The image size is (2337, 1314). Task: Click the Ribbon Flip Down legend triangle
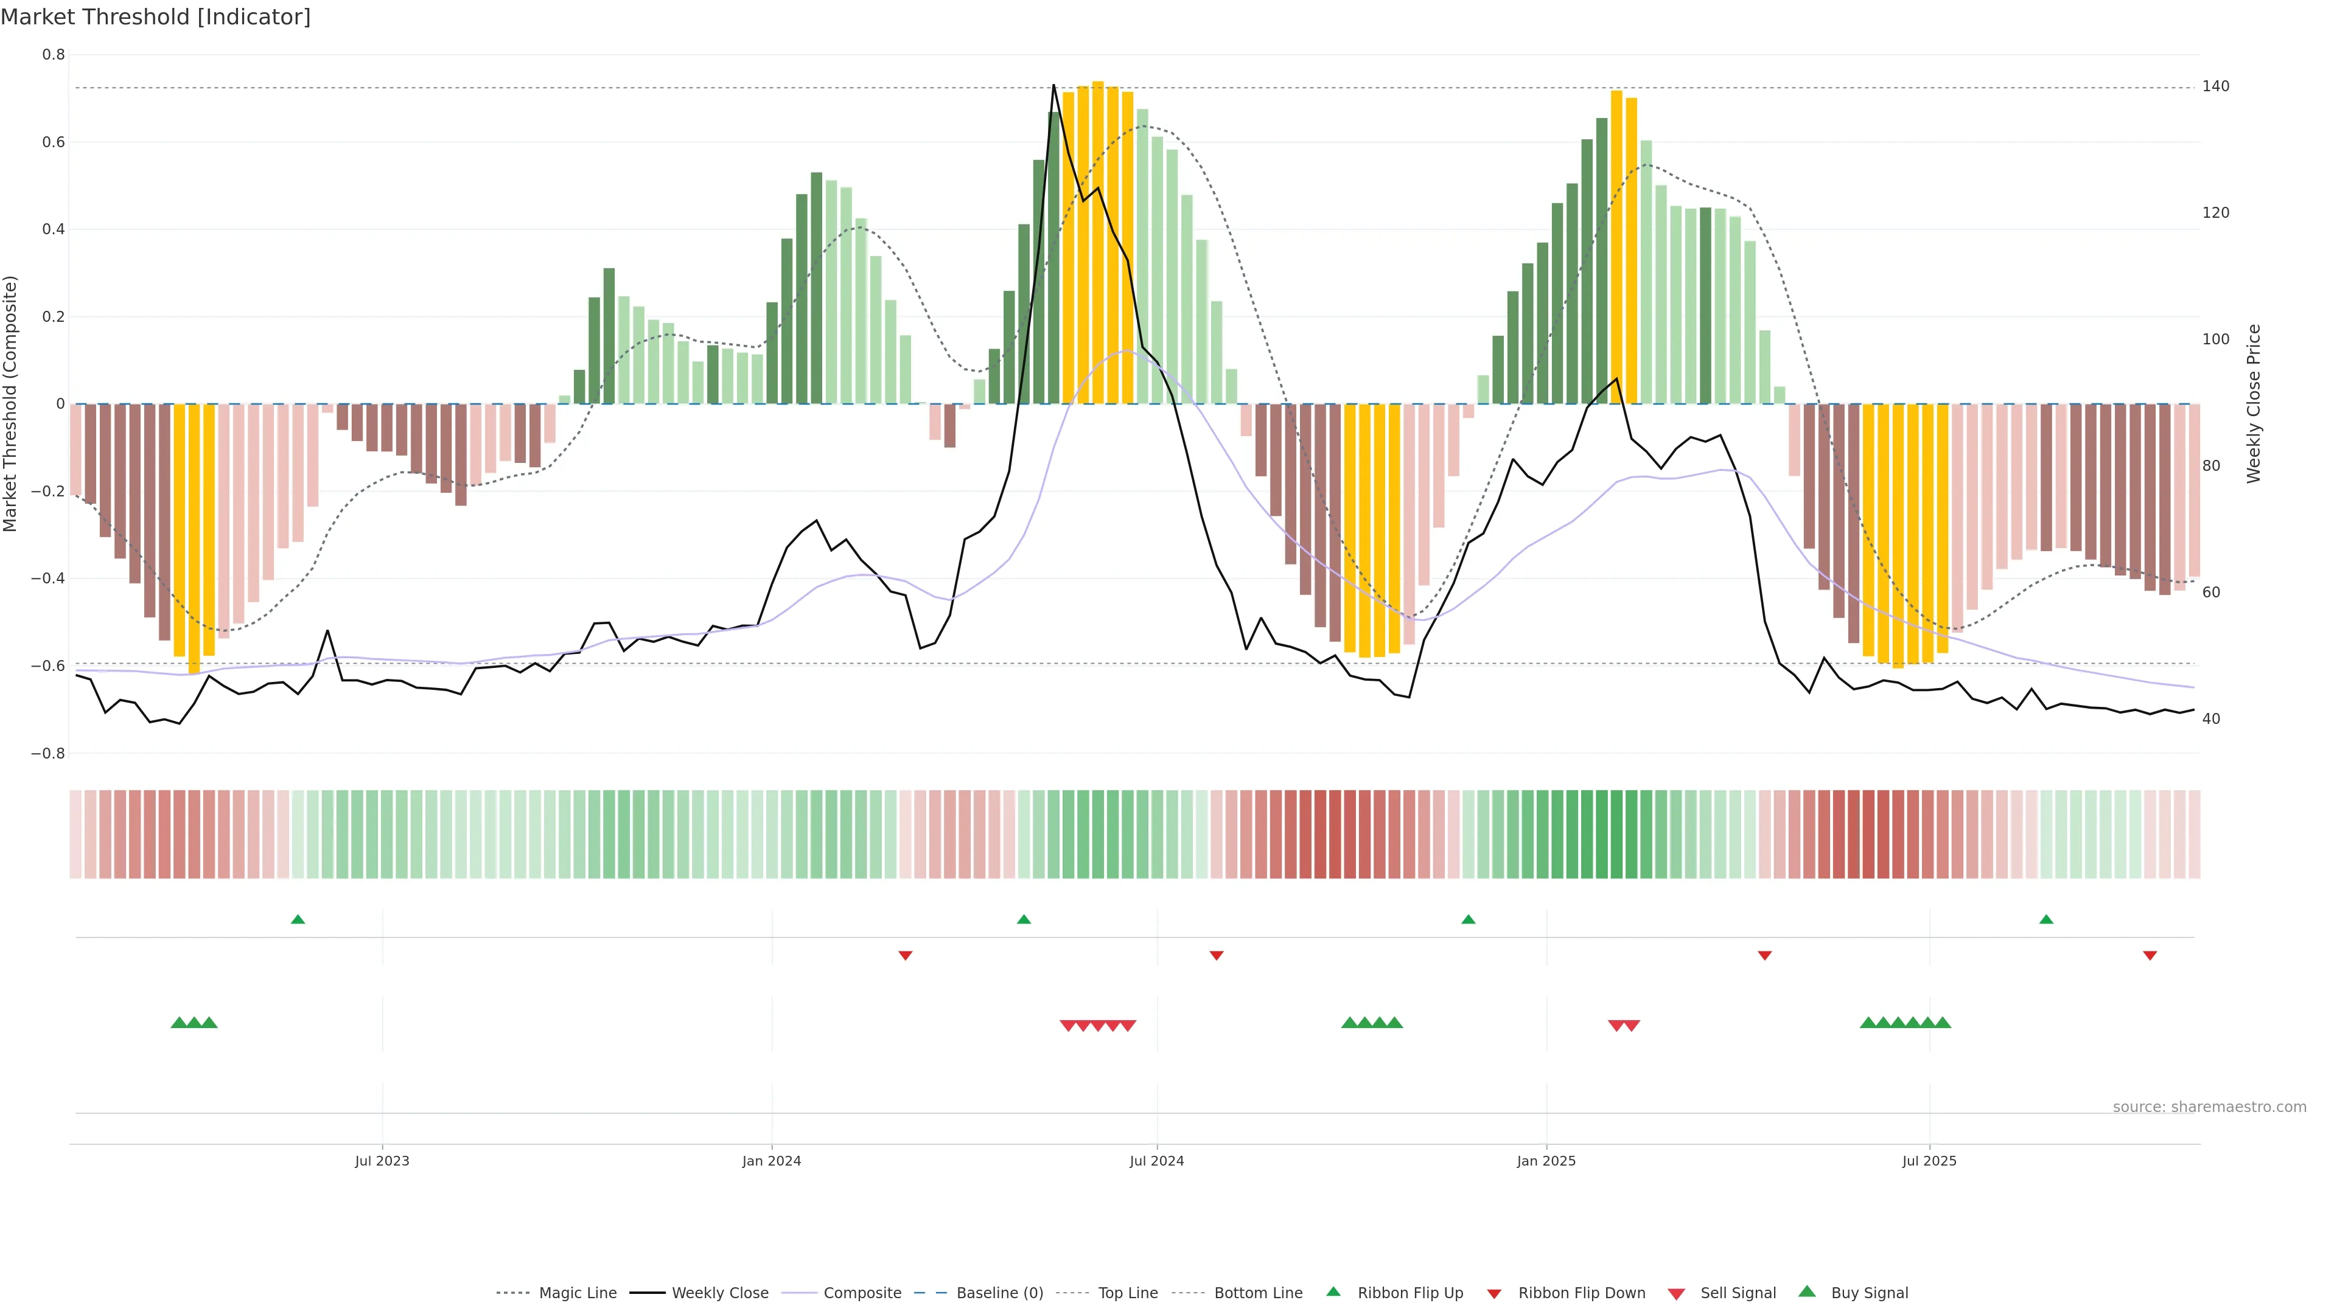pos(1494,1293)
